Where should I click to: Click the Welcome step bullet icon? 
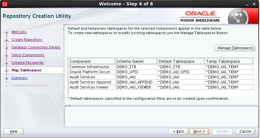[x=6, y=32]
